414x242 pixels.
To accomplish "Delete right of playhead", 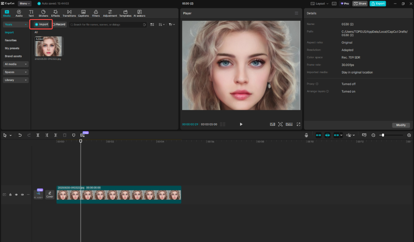I will 56,135.
